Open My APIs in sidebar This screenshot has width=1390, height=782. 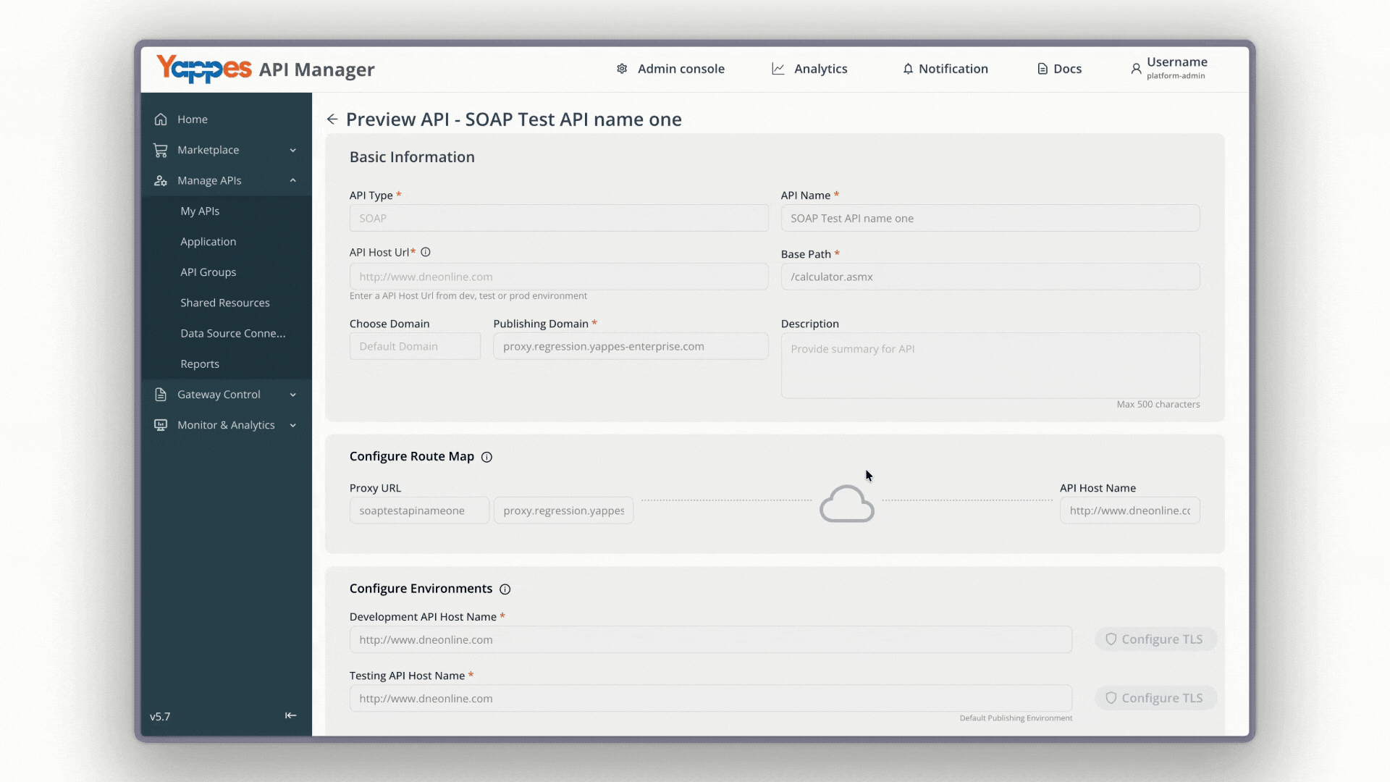point(200,211)
